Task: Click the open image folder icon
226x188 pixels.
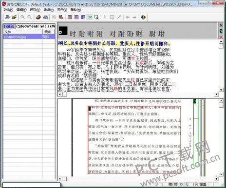Action: click(x=14, y=17)
